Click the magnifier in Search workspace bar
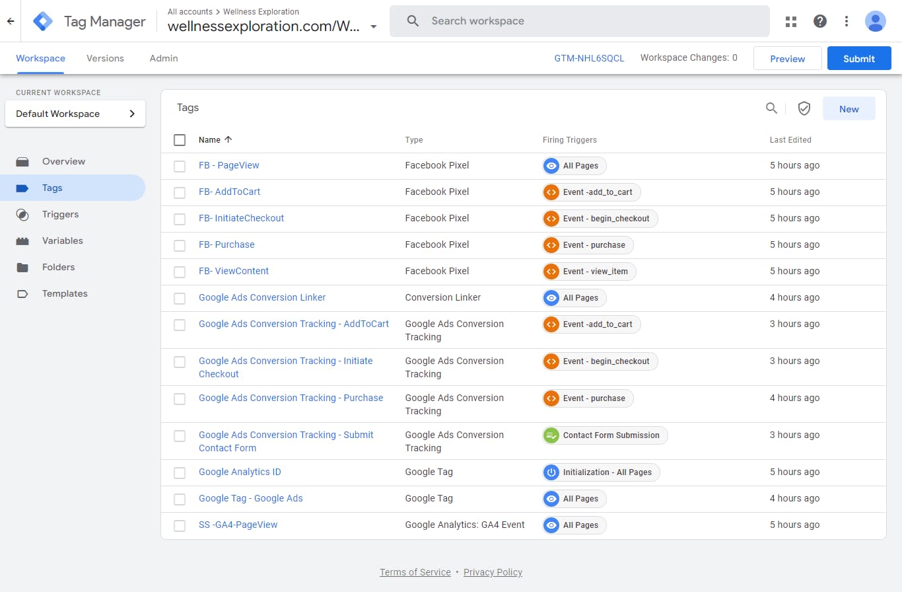 [x=413, y=21]
